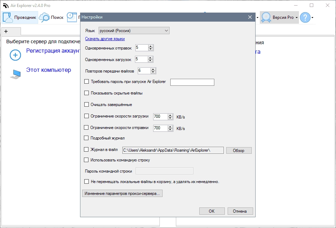
Task: Click the disabled Пароль командной строки field
Action: (165, 171)
